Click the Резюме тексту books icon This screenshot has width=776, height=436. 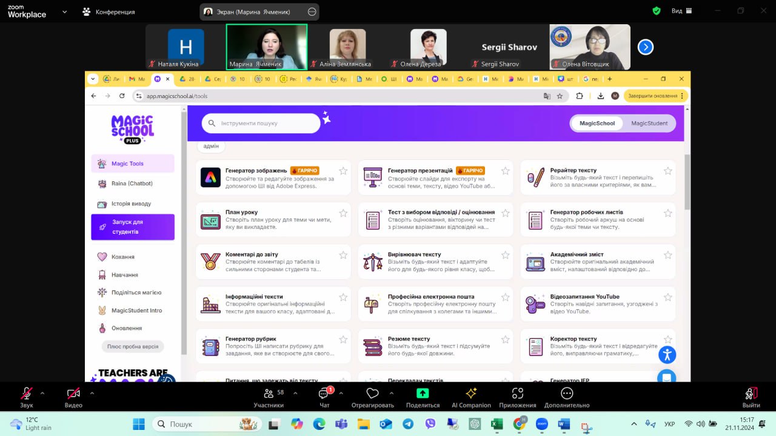pos(373,346)
